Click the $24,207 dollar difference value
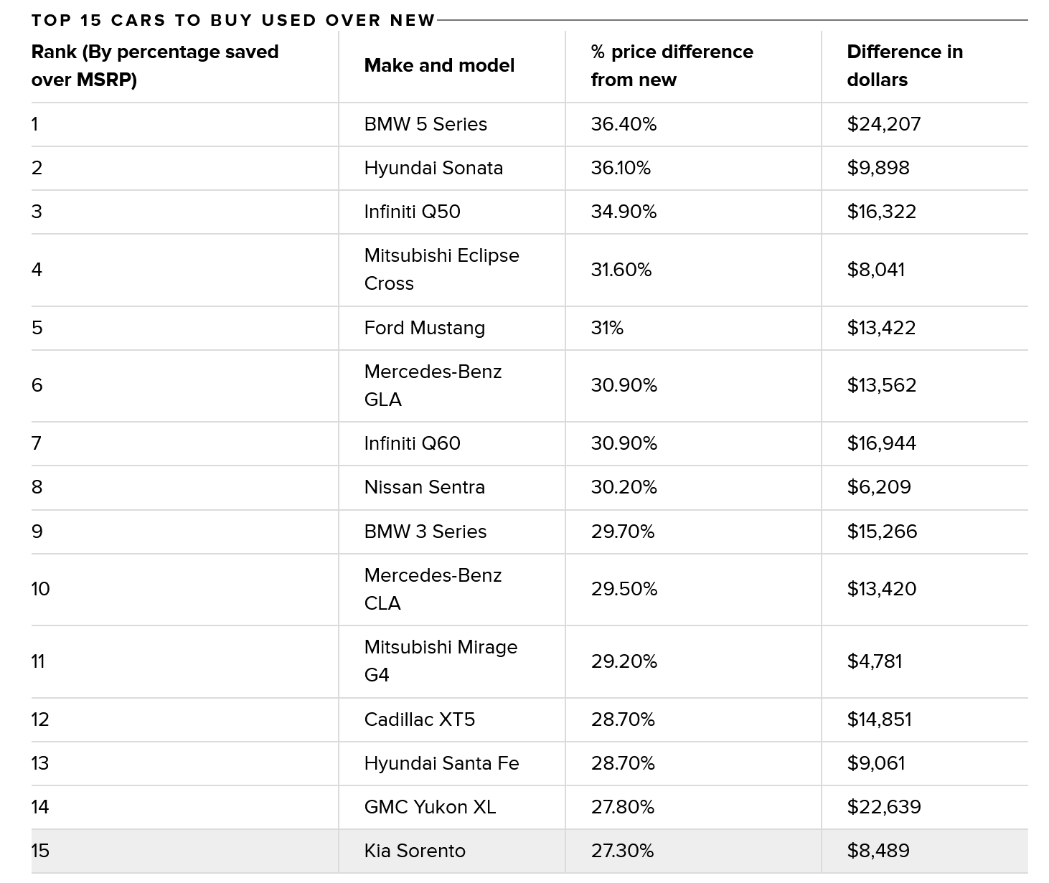Screen dimensions: 1049x883 click(883, 124)
